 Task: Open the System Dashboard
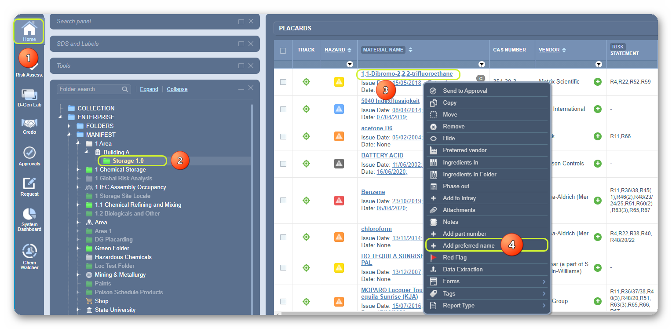tap(29, 219)
